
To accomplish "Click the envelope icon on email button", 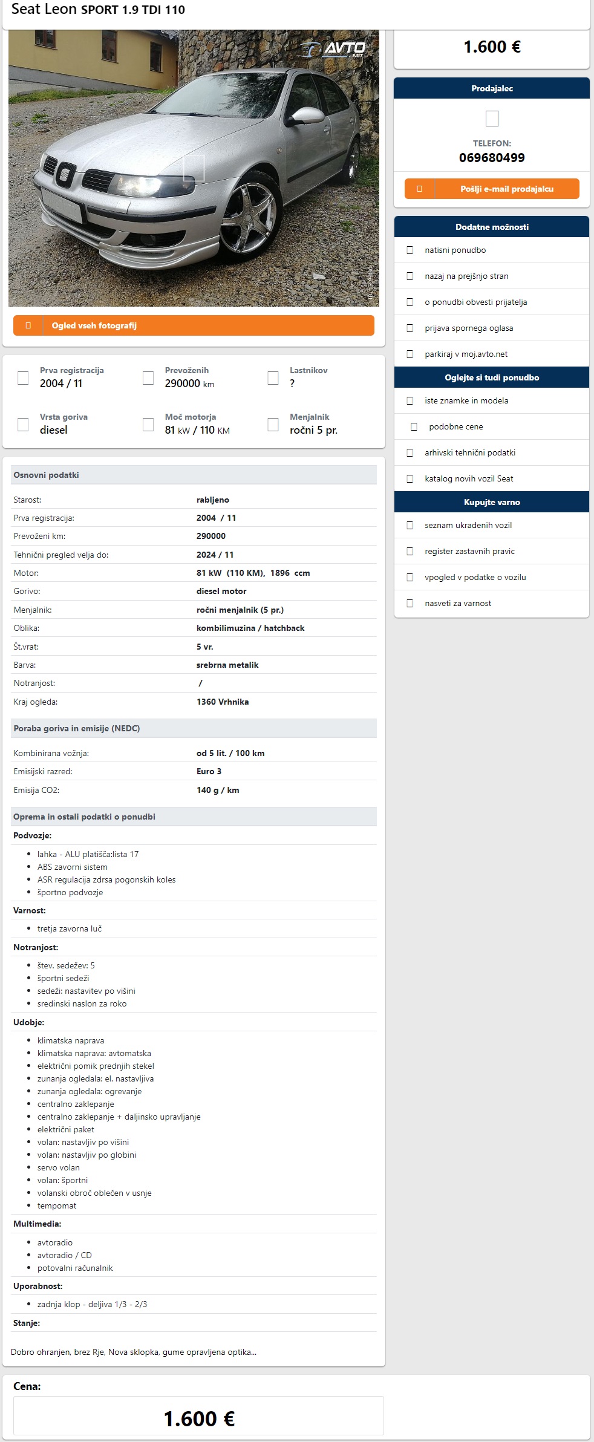I will point(419,189).
